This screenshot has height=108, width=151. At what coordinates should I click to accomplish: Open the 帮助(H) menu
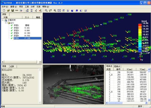point(46,7)
